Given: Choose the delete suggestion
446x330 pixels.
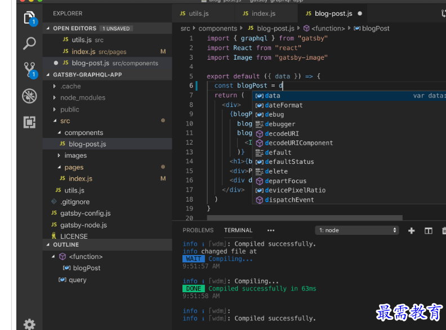Looking at the screenshot, I should click(x=349, y=172).
